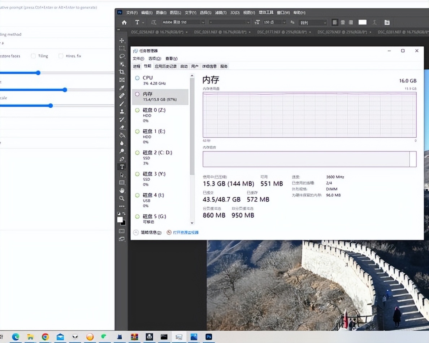Toggle the text orientation icon
The width and height of the screenshot is (429, 343).
pyautogui.click(x=154, y=22)
